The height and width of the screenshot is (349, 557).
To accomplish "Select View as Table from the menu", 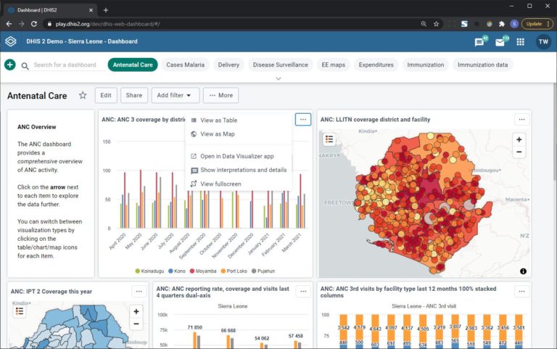I will [x=218, y=120].
